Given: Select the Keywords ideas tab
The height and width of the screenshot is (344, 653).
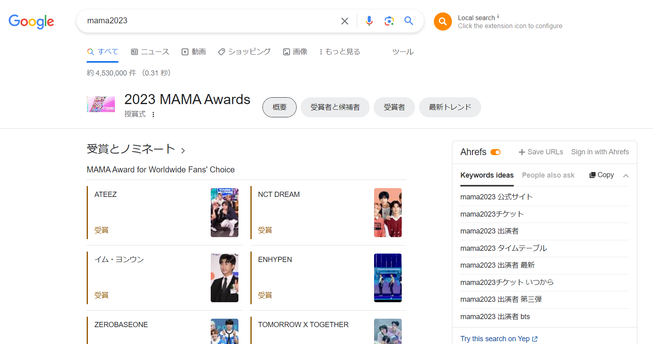Looking at the screenshot, I should (x=487, y=175).
